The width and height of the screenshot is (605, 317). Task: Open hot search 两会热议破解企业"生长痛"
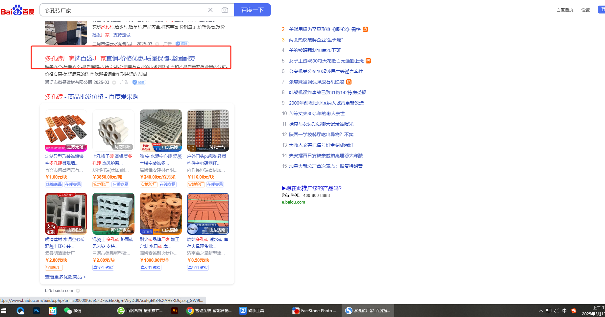point(316,40)
